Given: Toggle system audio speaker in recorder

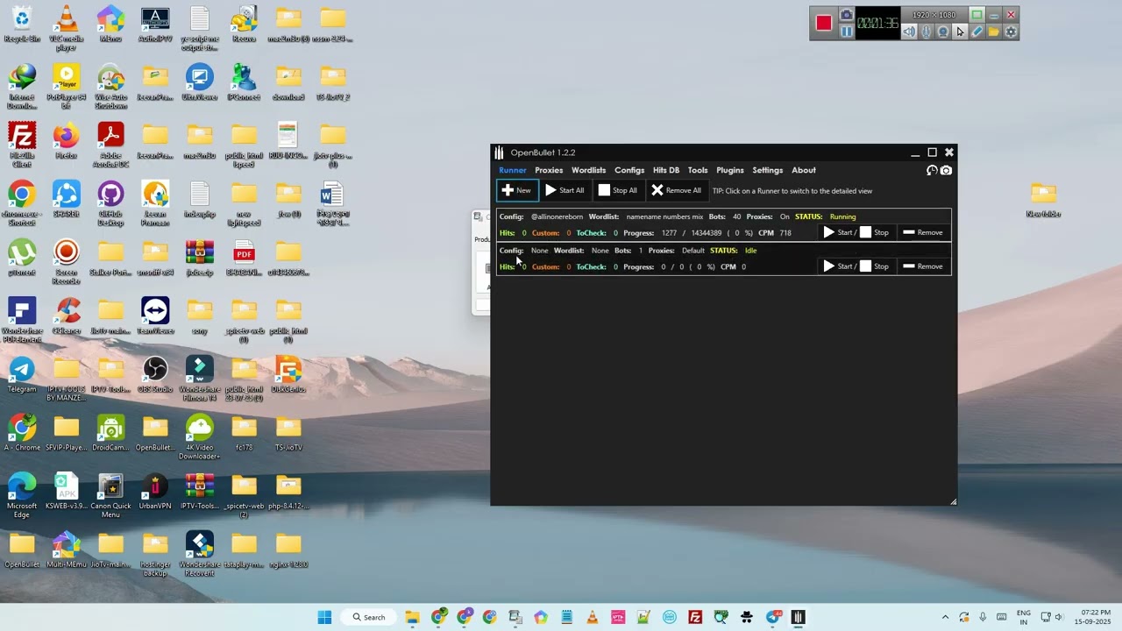Looking at the screenshot, I should point(909,32).
